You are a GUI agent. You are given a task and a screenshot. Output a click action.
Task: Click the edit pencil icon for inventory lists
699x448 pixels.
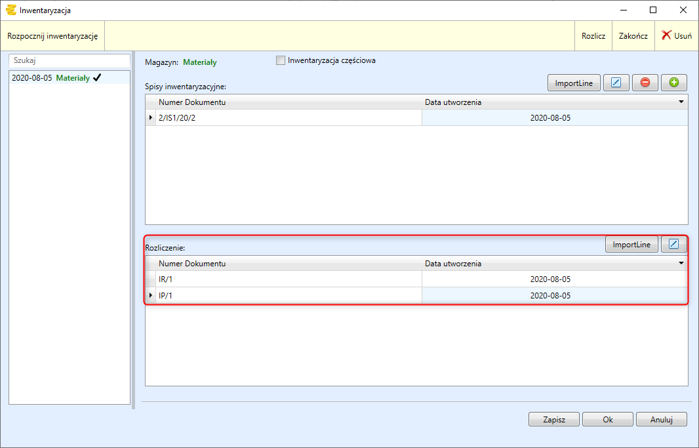tap(616, 83)
